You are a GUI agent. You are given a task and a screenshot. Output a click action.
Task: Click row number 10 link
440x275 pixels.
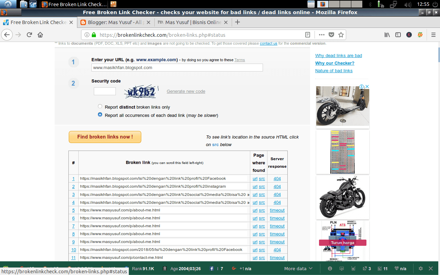click(x=74, y=250)
